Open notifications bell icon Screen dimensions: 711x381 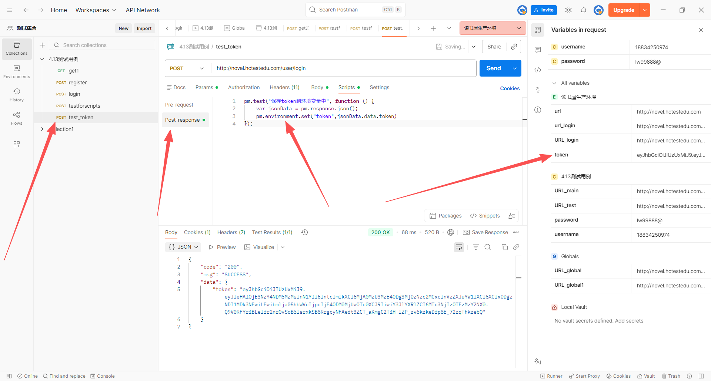[584, 10]
